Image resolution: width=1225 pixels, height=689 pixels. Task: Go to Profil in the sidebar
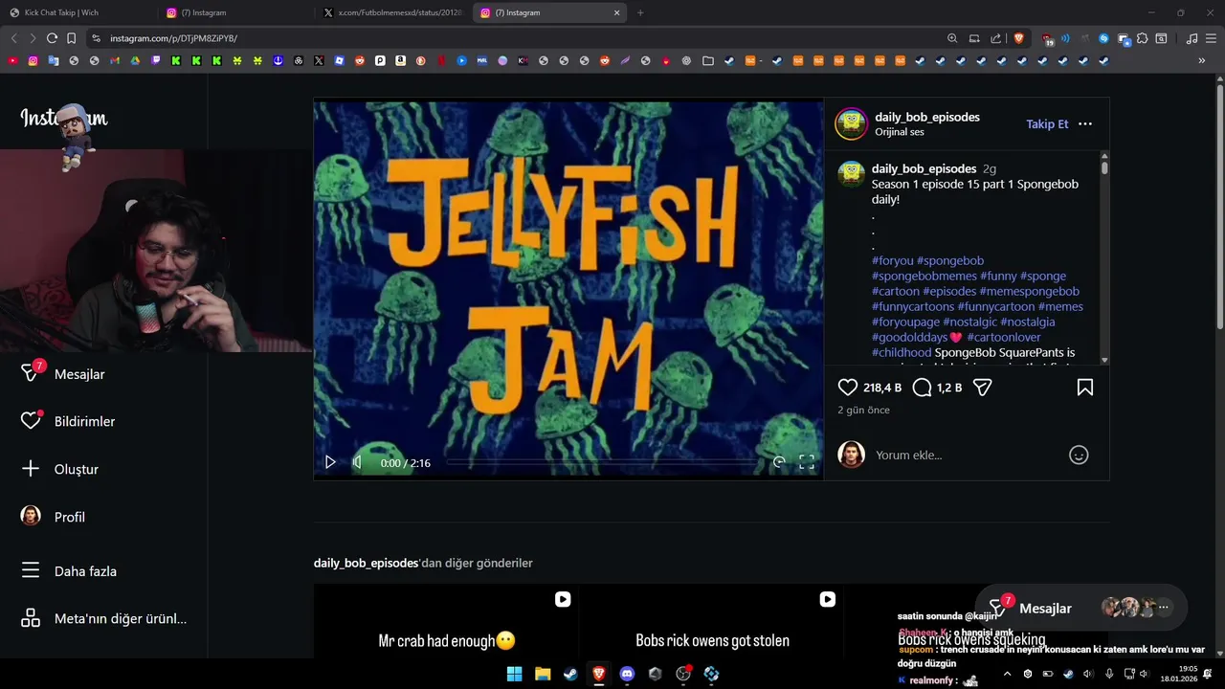coord(53,517)
